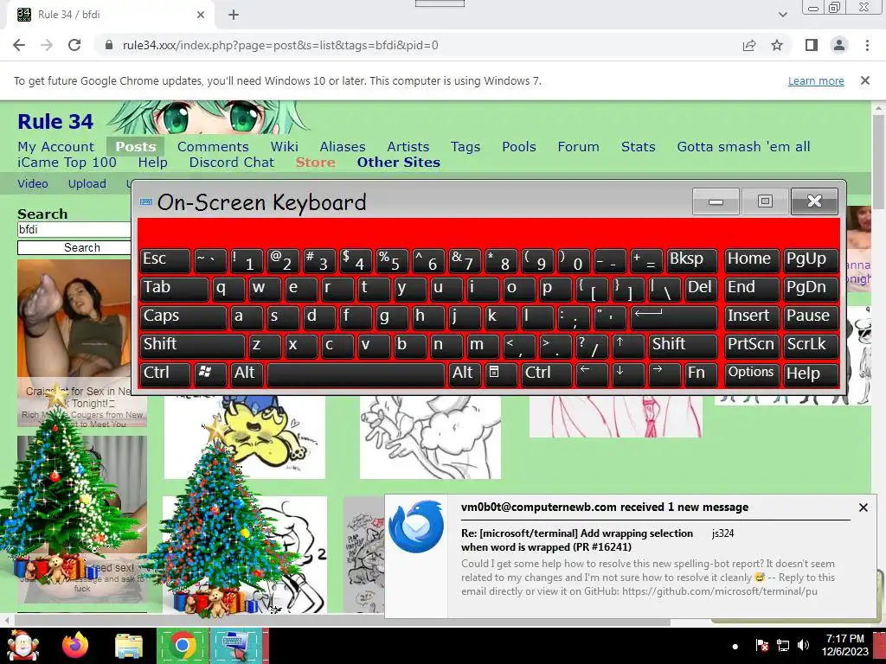Launch Firefox from the taskbar

click(x=76, y=646)
